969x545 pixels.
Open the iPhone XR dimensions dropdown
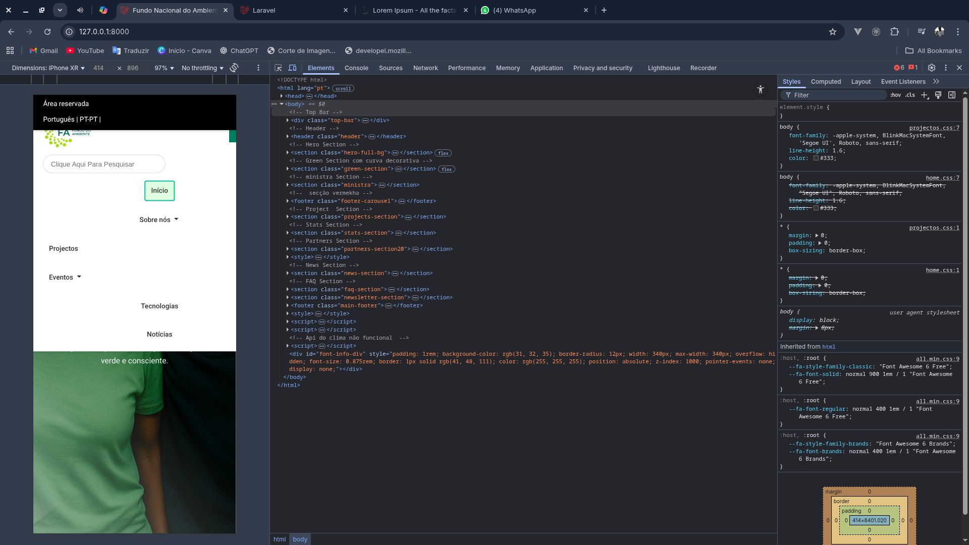click(48, 68)
